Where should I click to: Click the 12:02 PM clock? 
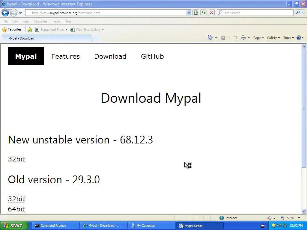coord(296,226)
